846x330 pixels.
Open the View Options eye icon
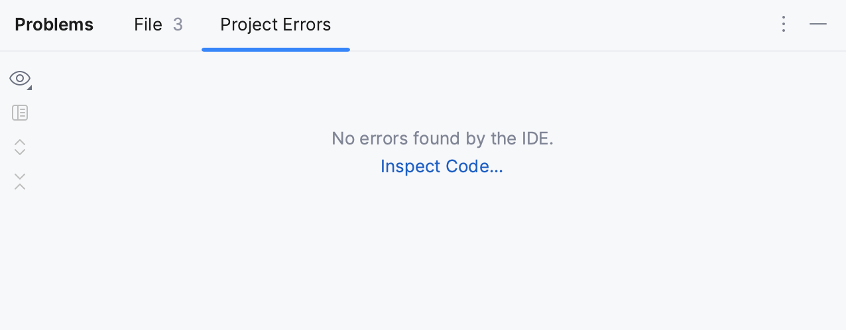(x=20, y=79)
